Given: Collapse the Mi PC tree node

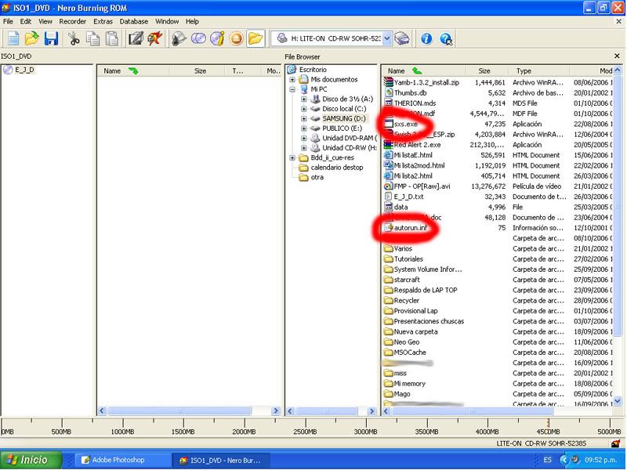Looking at the screenshot, I should [292, 89].
